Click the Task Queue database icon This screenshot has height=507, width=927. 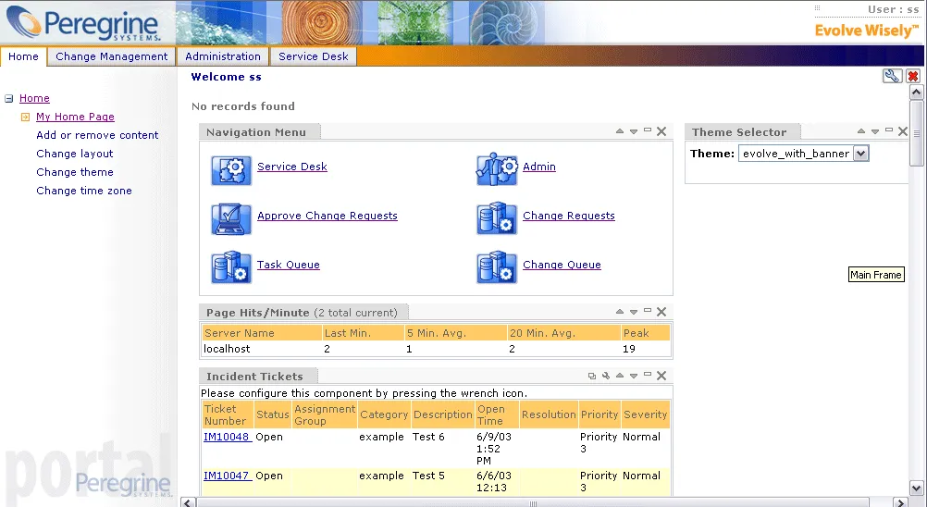click(x=231, y=267)
